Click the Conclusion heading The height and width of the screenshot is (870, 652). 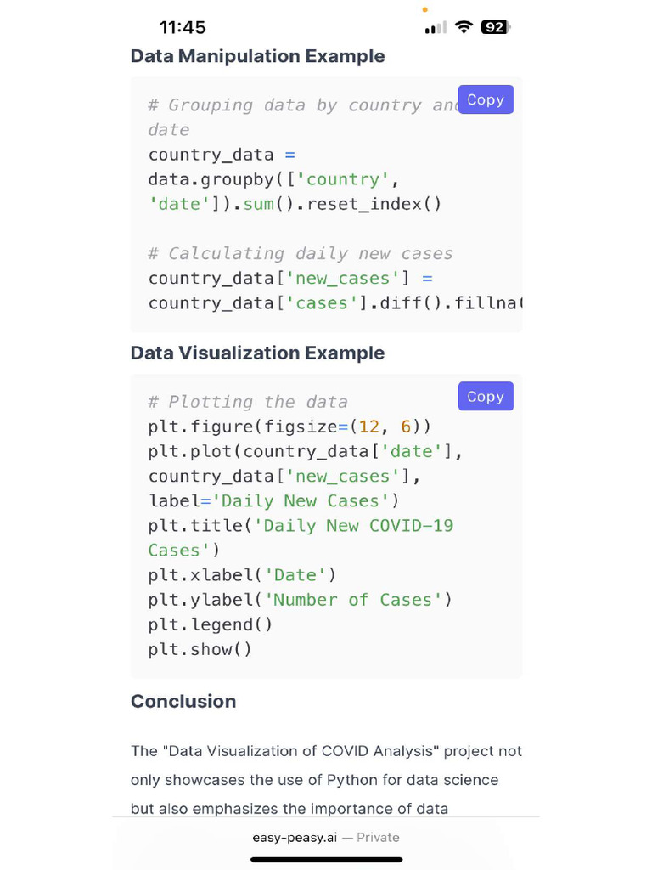[x=183, y=701]
